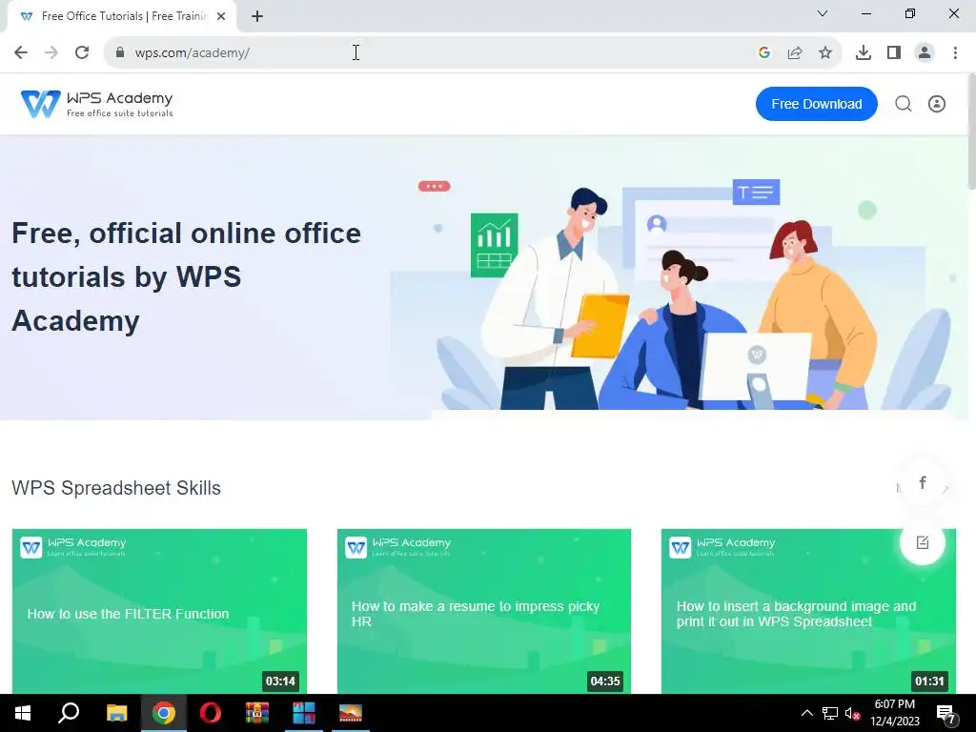Click the browser forward arrow
The height and width of the screenshot is (732, 976).
coord(51,53)
